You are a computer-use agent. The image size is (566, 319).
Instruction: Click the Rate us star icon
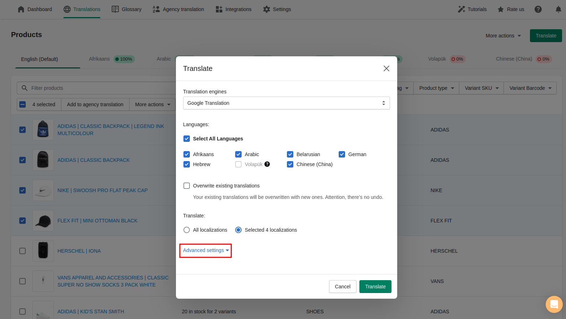pyautogui.click(x=501, y=9)
